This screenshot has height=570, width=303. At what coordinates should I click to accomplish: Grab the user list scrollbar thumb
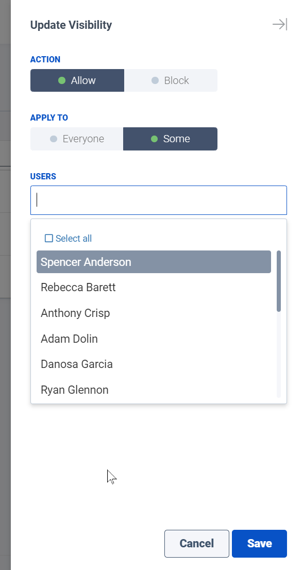pos(279,281)
